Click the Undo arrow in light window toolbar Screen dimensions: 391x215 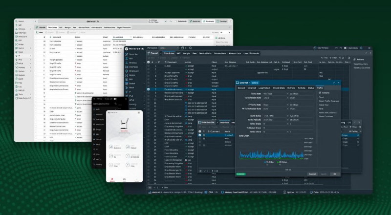pos(166,21)
